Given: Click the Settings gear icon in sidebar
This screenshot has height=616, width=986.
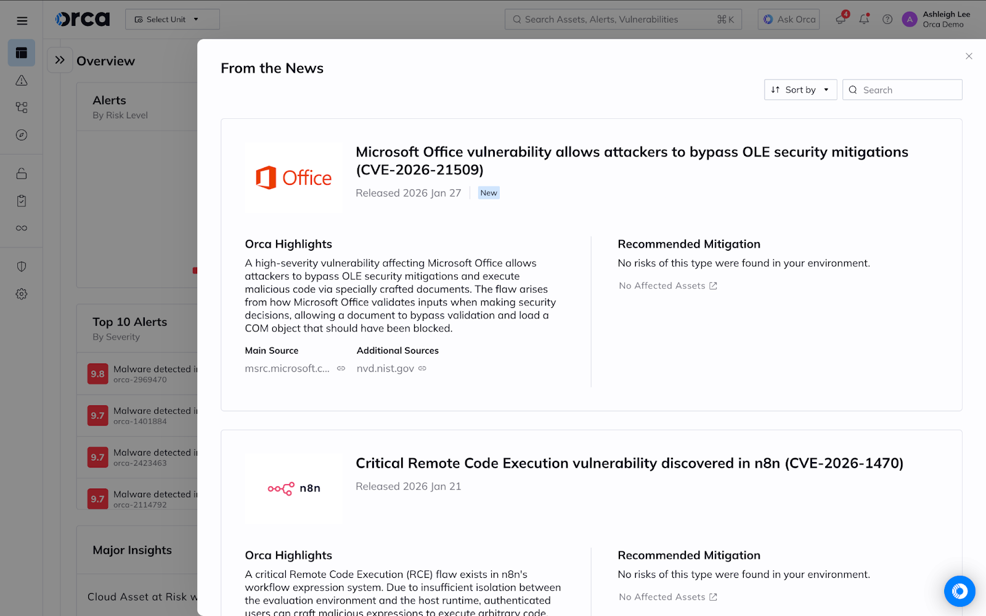Looking at the screenshot, I should pyautogui.click(x=22, y=294).
